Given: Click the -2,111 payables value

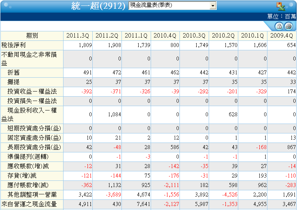Looking at the screenshot, I should [171, 185].
